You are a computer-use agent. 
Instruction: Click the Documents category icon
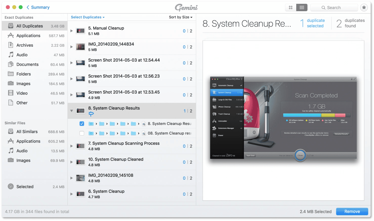click(x=11, y=64)
